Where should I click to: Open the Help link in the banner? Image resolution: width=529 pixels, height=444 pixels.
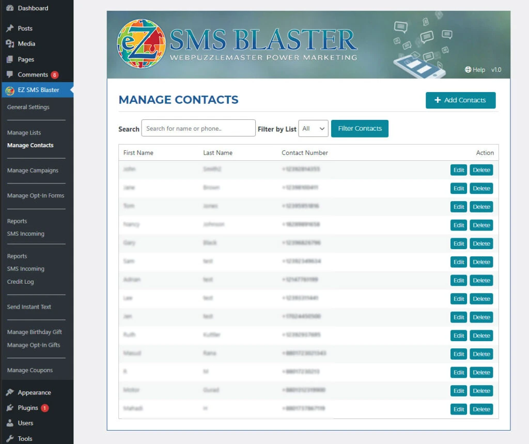pyautogui.click(x=475, y=70)
